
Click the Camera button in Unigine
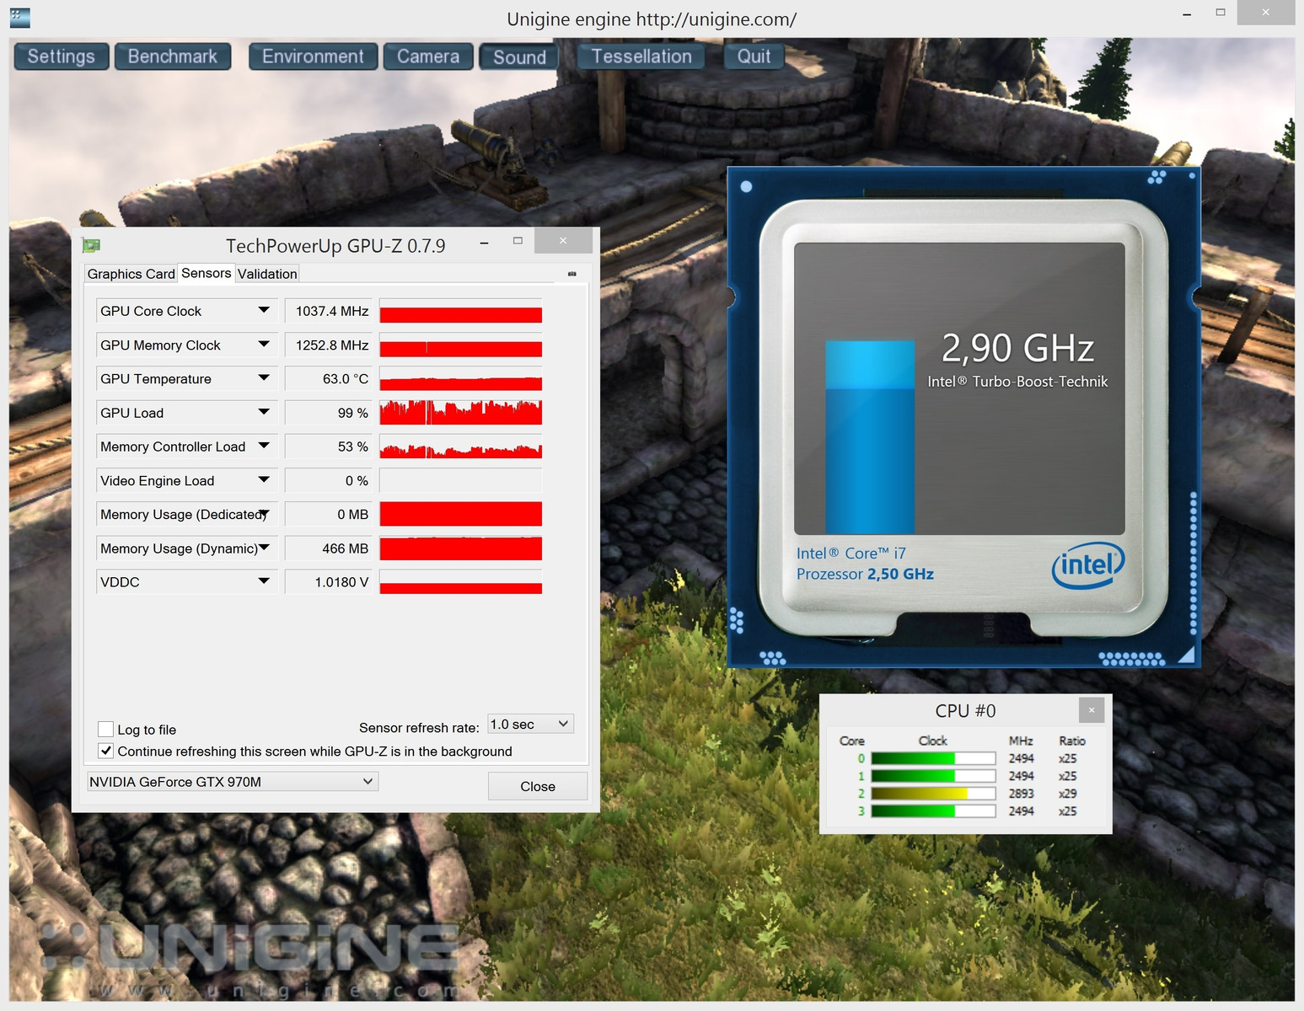click(x=428, y=56)
